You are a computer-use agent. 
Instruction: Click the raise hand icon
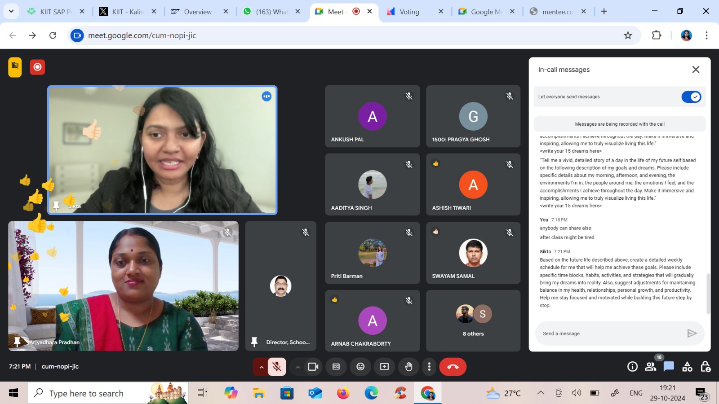(x=408, y=367)
